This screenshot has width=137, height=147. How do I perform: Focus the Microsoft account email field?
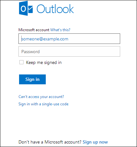pos(69,39)
